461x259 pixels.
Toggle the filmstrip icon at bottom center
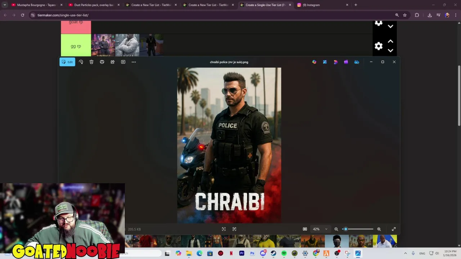point(224,229)
